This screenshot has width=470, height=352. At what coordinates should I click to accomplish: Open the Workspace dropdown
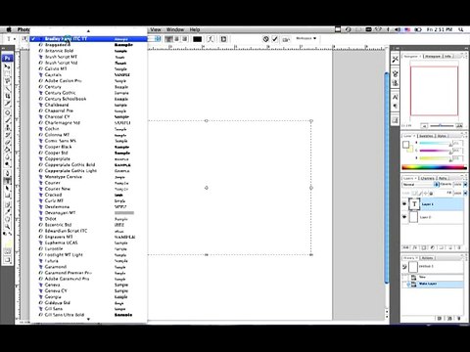coord(305,38)
